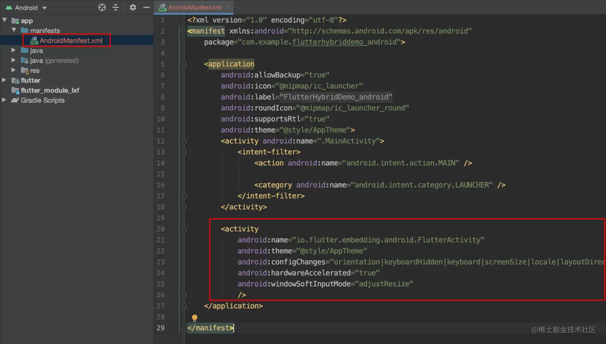
Task: Expand Gradle Scripts node
Action: pos(4,100)
